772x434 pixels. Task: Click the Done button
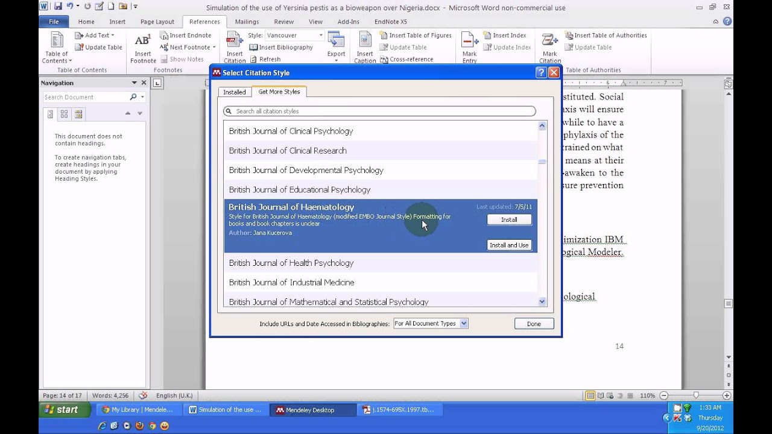point(534,324)
